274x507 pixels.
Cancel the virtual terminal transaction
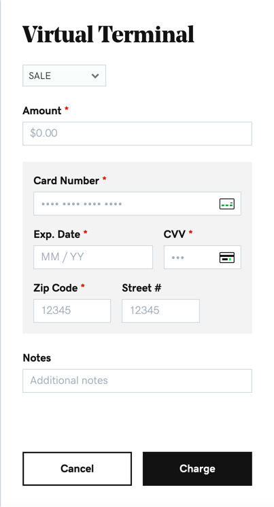(77, 469)
